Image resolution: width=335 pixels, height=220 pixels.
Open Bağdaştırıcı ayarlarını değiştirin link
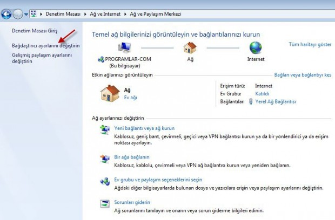tap(45, 46)
